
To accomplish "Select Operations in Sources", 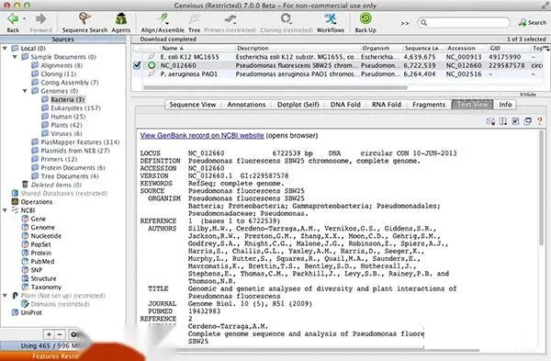I will 32,202.
